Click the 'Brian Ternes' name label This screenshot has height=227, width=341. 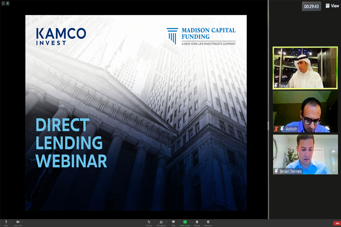point(291,171)
